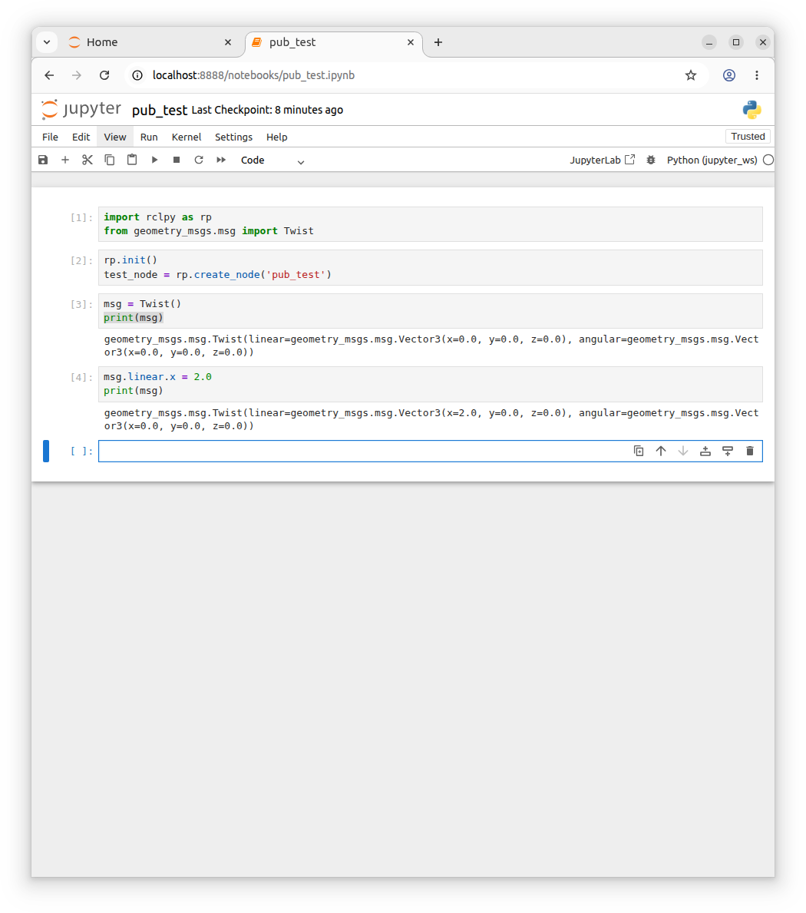Move the active cell down

coord(683,451)
